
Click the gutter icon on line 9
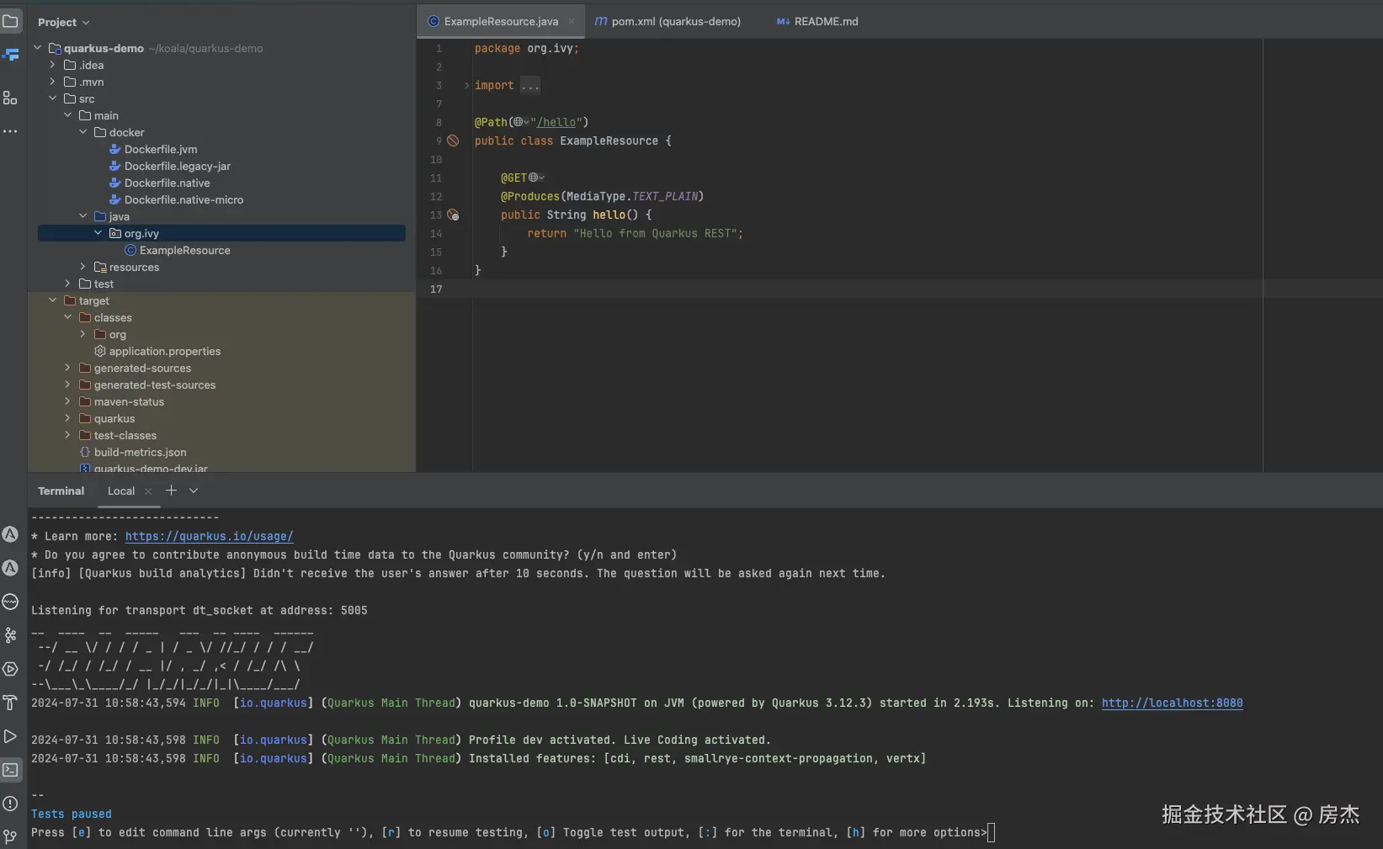pos(453,141)
